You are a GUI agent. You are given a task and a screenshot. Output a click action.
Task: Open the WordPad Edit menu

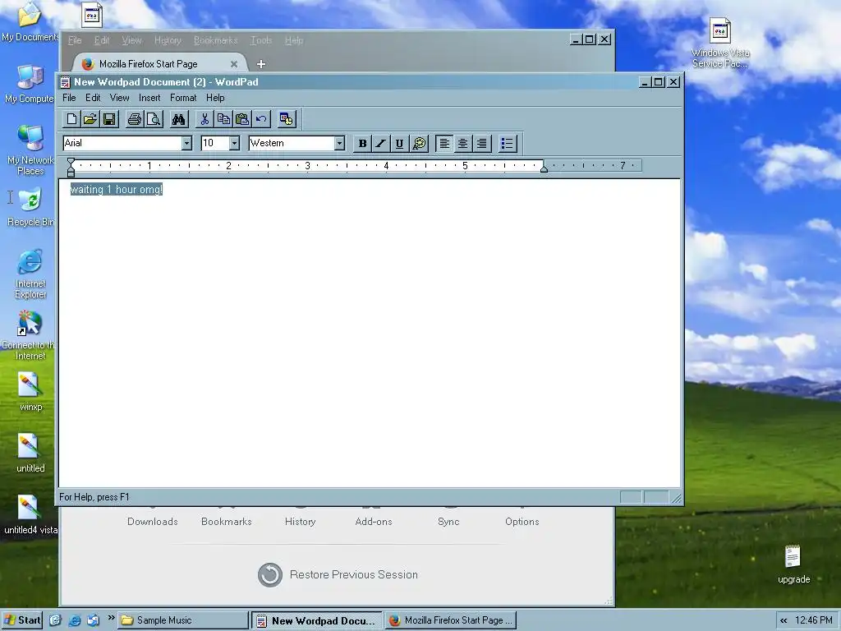tap(93, 98)
